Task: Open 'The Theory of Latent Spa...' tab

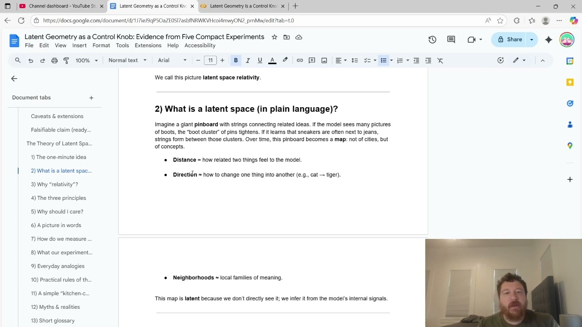Action: [59, 144]
